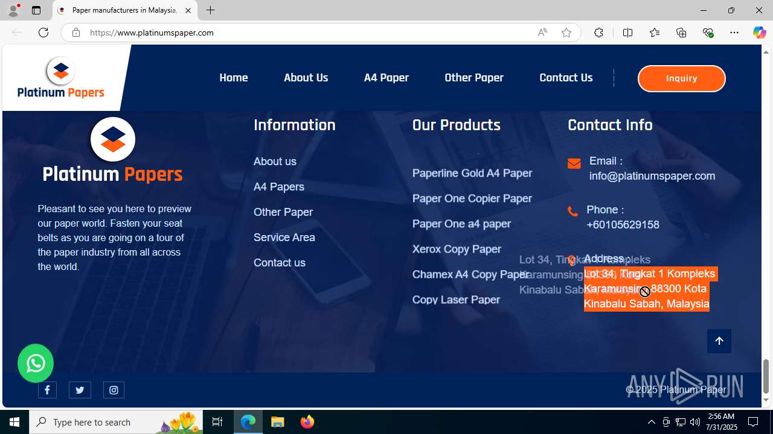Open the volume control in tray
Screen dimensions: 773x434
click(x=695, y=422)
